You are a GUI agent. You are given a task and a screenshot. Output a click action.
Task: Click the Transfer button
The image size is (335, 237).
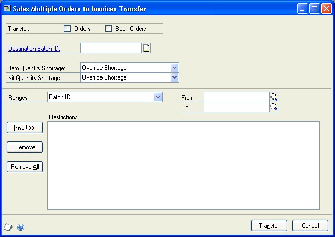(269, 226)
